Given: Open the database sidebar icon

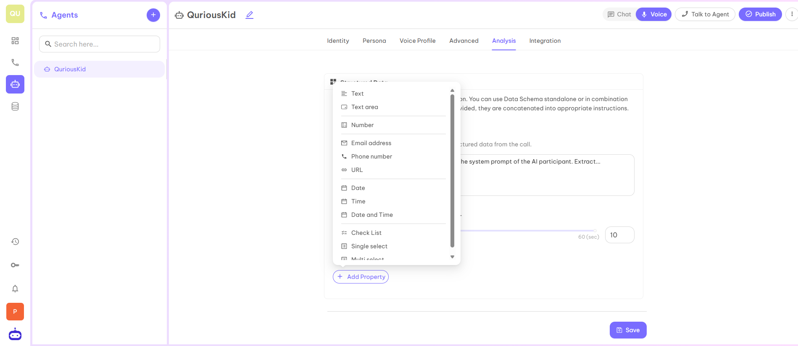Looking at the screenshot, I should pos(15,107).
